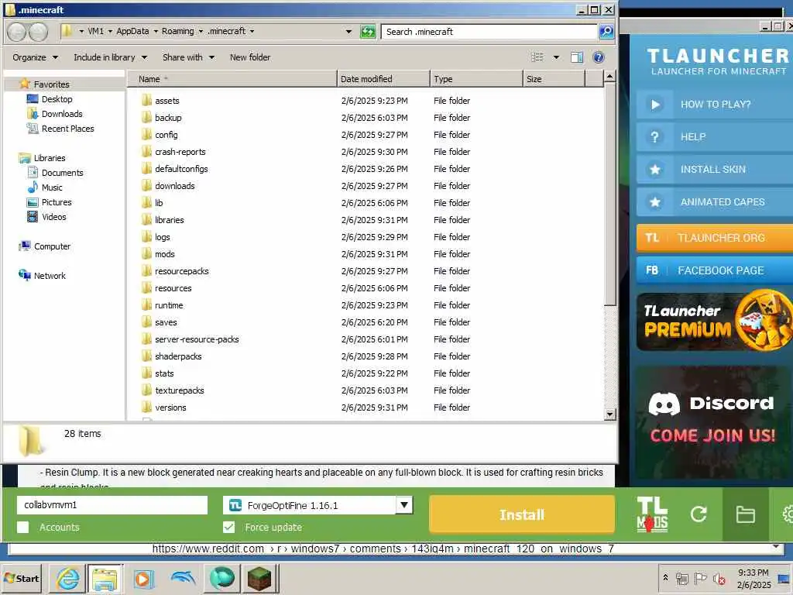Click the username field containing collabvmvm1
The image size is (793, 595).
(x=112, y=504)
